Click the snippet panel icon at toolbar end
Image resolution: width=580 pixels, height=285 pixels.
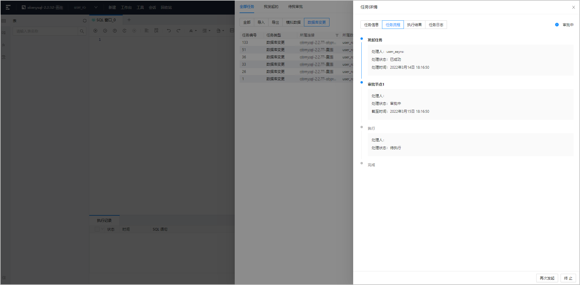232,31
